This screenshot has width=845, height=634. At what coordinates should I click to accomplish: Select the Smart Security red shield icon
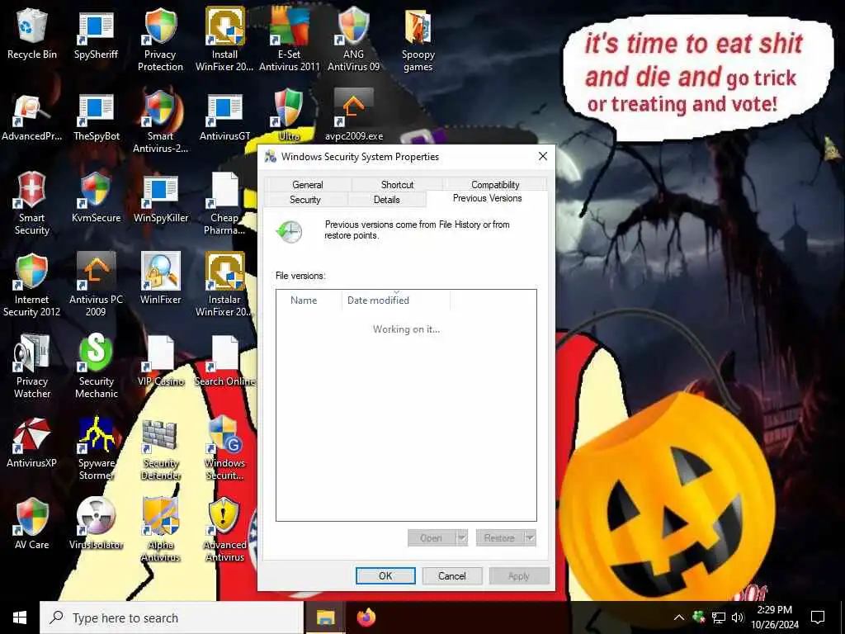(x=32, y=205)
